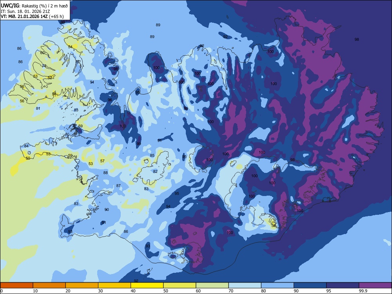
Task: Click the humidity value '85' on the map
Action: (x=152, y=156)
